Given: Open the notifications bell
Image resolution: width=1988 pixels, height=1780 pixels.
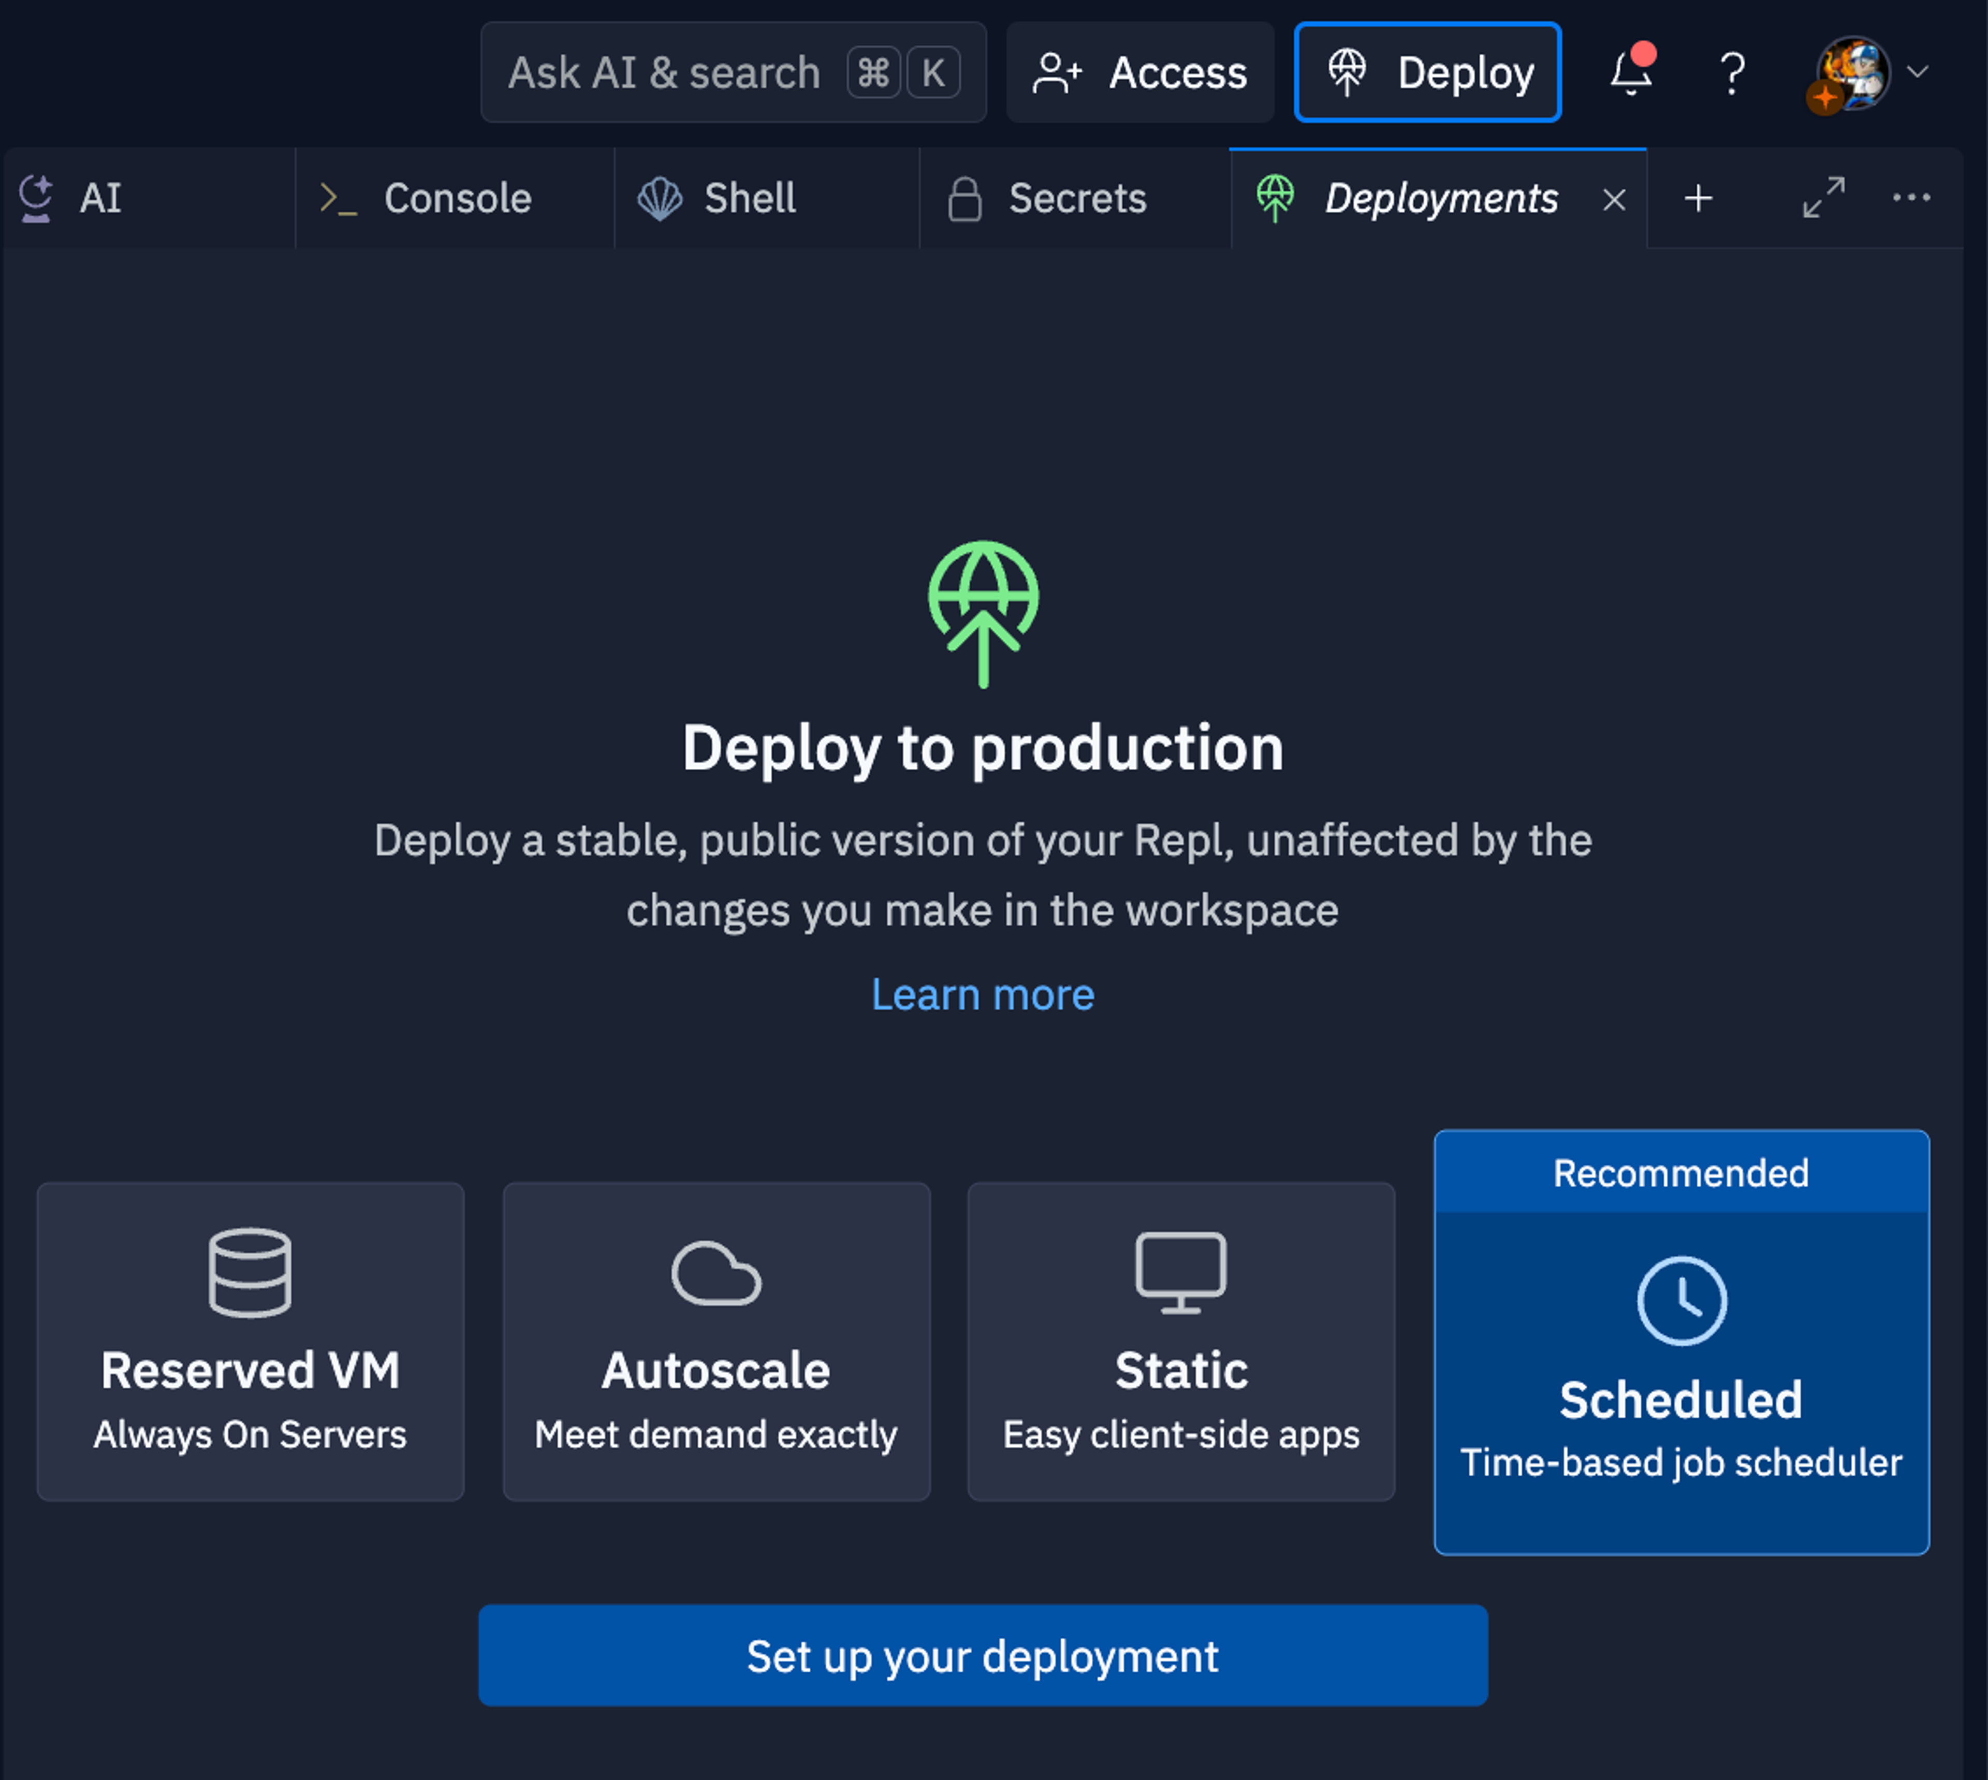Looking at the screenshot, I should tap(1630, 71).
